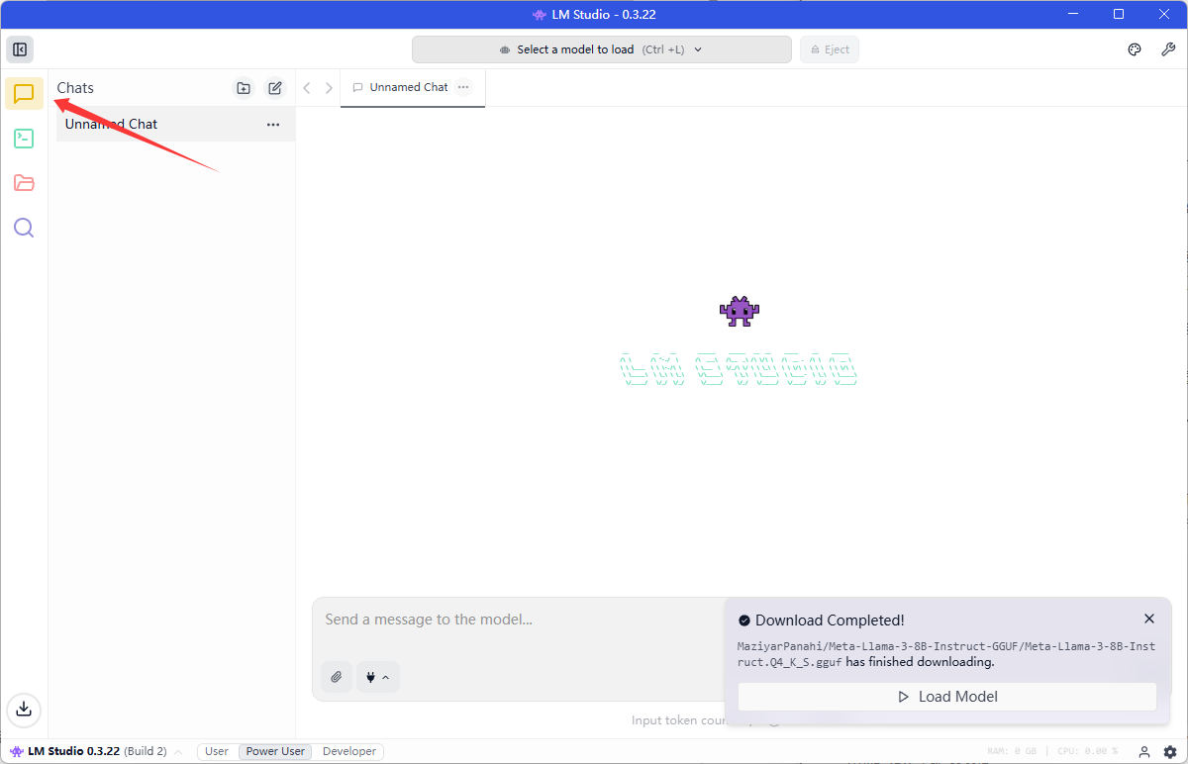Open Unnamed Chat list item options

[x=273, y=125]
